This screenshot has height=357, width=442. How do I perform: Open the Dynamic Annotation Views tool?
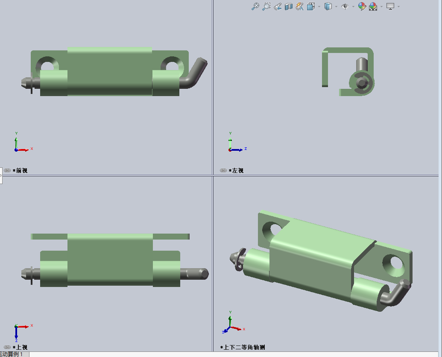[300, 6]
